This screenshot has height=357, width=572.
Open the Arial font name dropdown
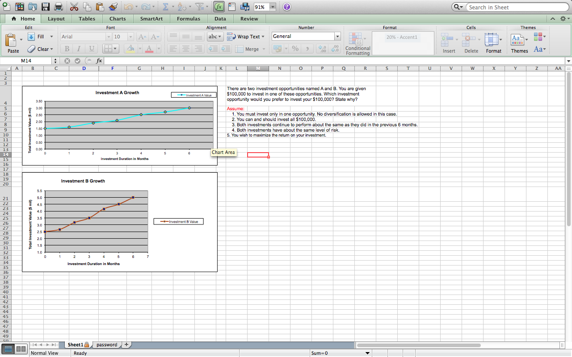coord(108,37)
